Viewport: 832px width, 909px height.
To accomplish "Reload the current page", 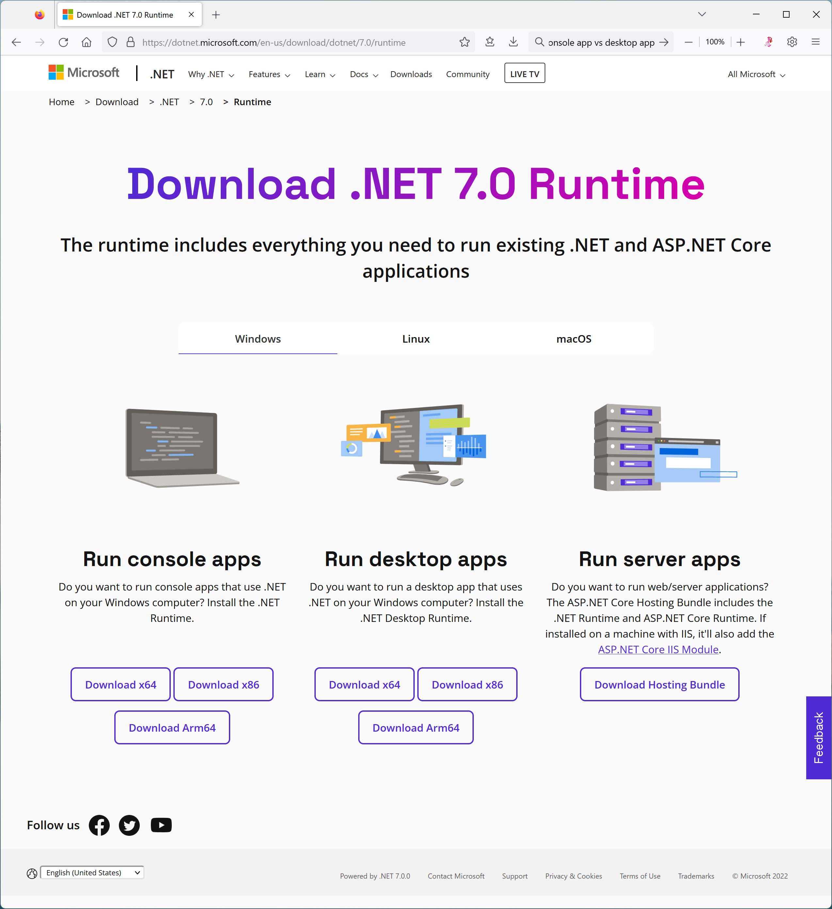I will 64,42.
